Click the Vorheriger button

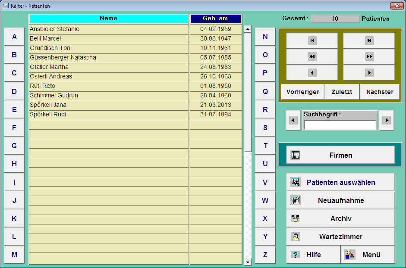coord(302,92)
